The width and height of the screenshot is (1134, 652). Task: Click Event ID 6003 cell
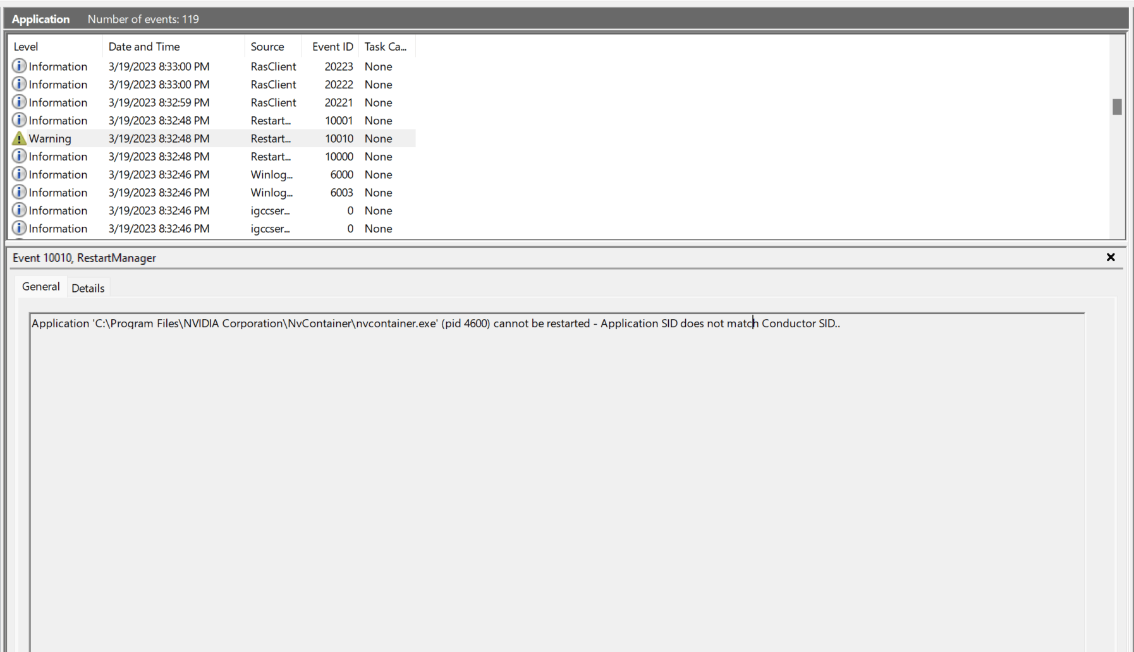click(x=342, y=192)
